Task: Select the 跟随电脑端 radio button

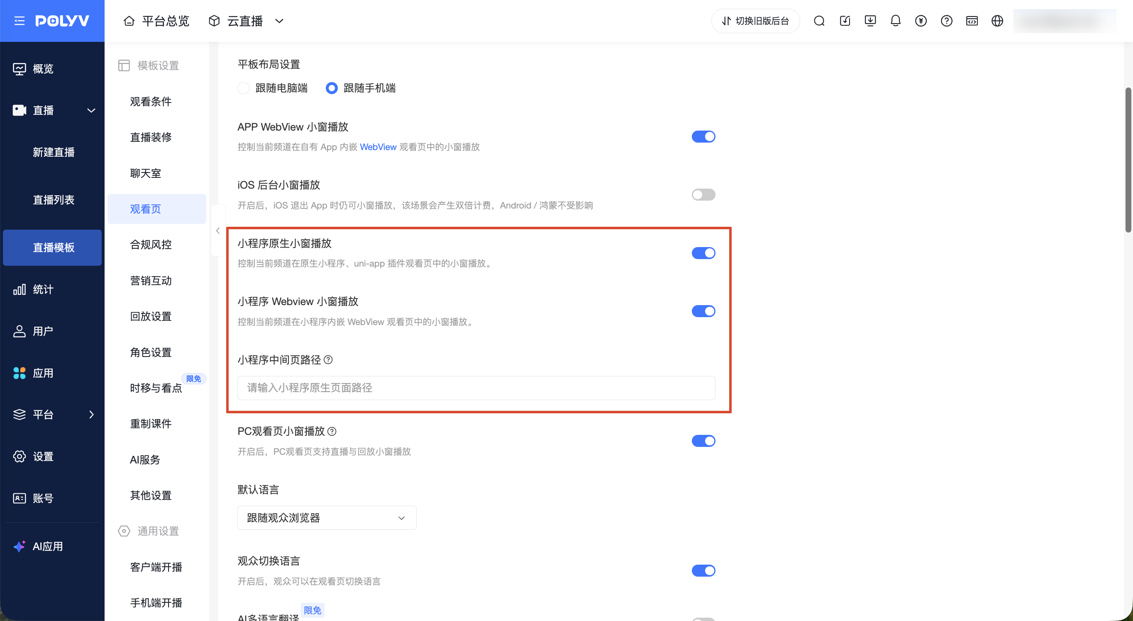Action: pyautogui.click(x=243, y=88)
